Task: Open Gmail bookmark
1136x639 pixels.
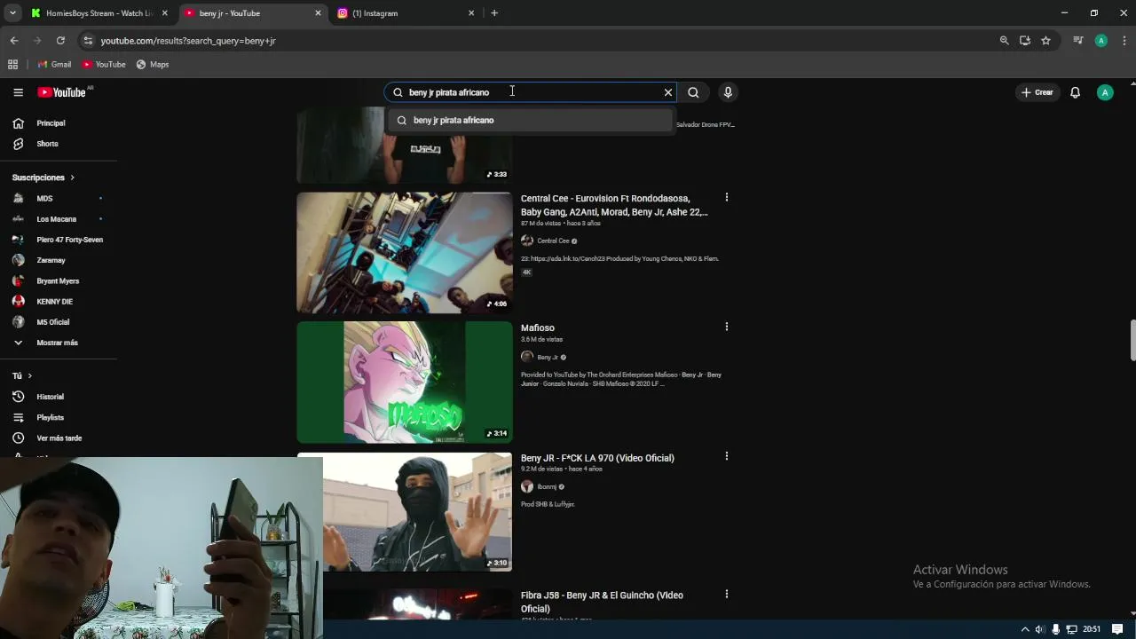Action: pyautogui.click(x=54, y=65)
